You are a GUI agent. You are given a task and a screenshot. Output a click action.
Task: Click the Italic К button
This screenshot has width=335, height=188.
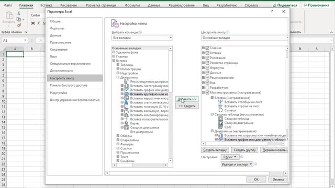coord(38,23)
